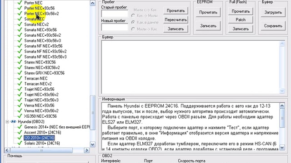Click the tree list scroll-up arrow
This screenshot has height=163, width=291.
click(x=93, y=3)
